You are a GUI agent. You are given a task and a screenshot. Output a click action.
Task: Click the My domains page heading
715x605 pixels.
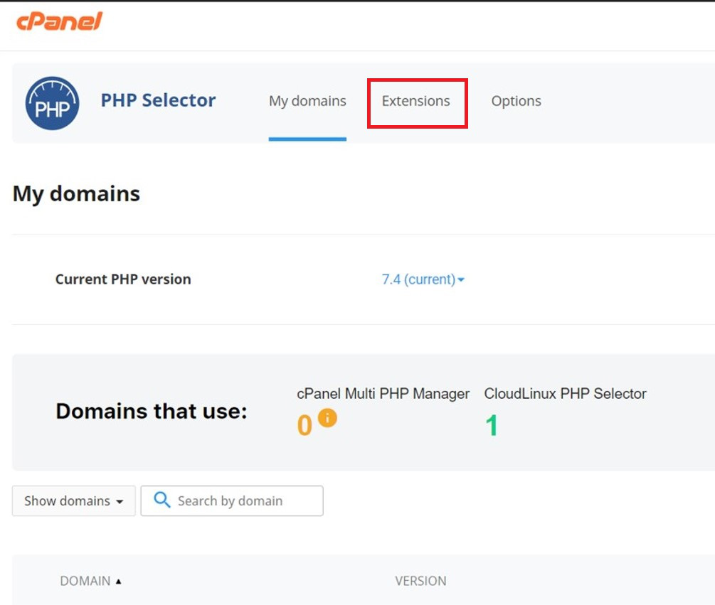click(76, 193)
